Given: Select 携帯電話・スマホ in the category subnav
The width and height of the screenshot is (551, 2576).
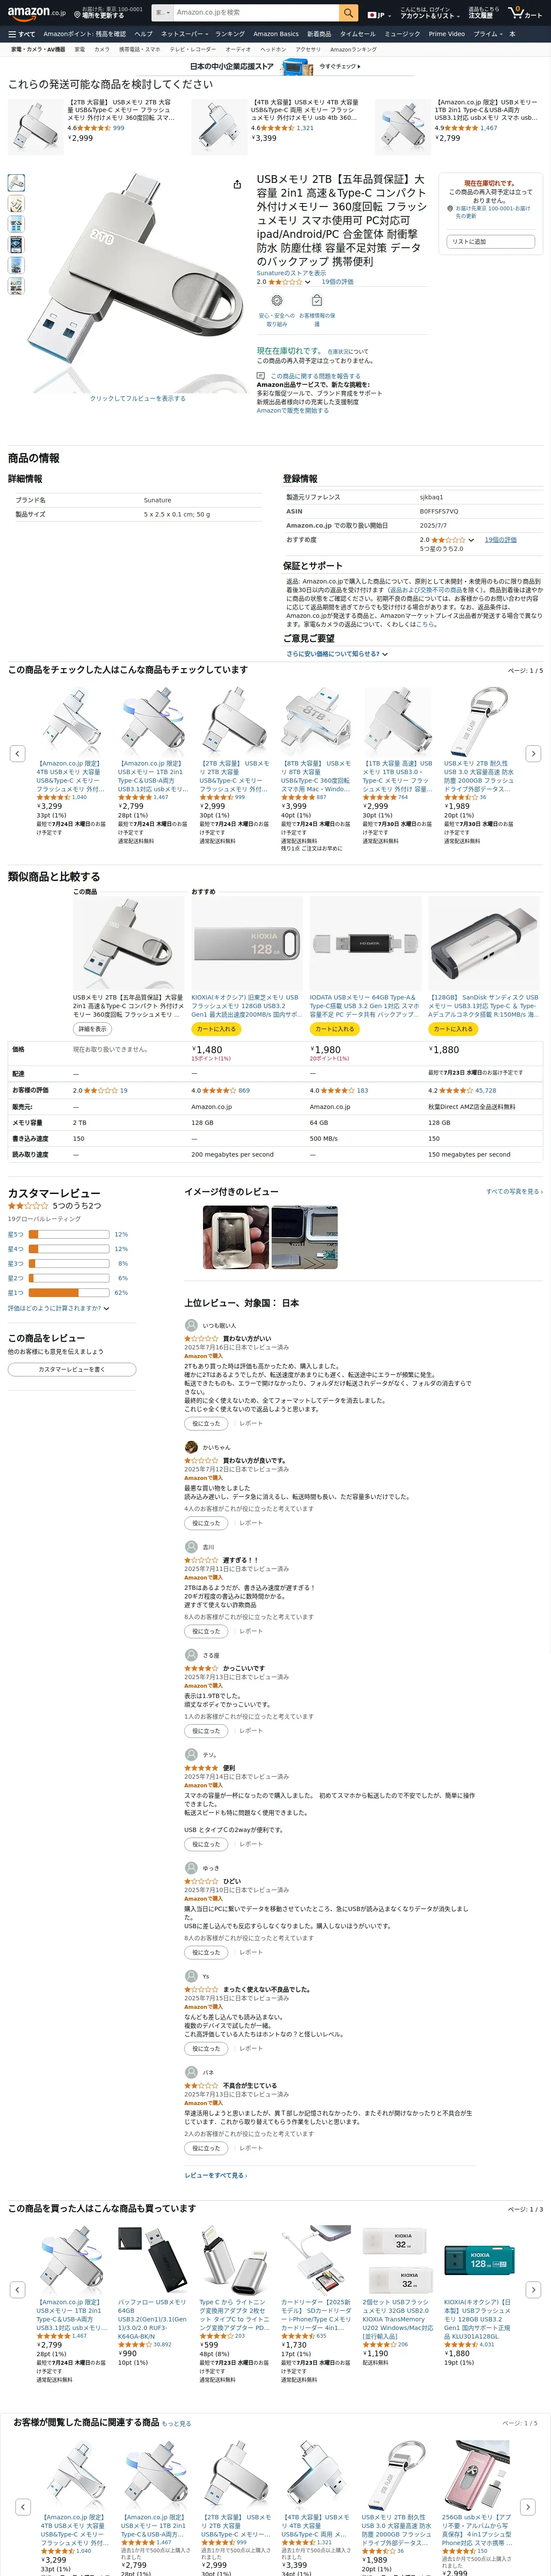Looking at the screenshot, I should coord(139,49).
